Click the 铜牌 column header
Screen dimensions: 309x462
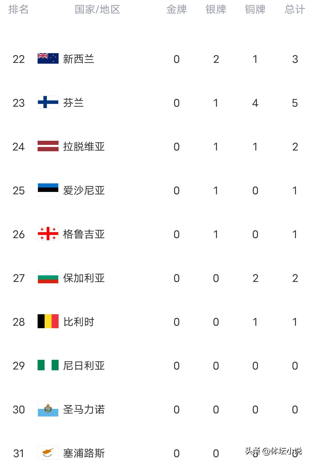coord(255,9)
